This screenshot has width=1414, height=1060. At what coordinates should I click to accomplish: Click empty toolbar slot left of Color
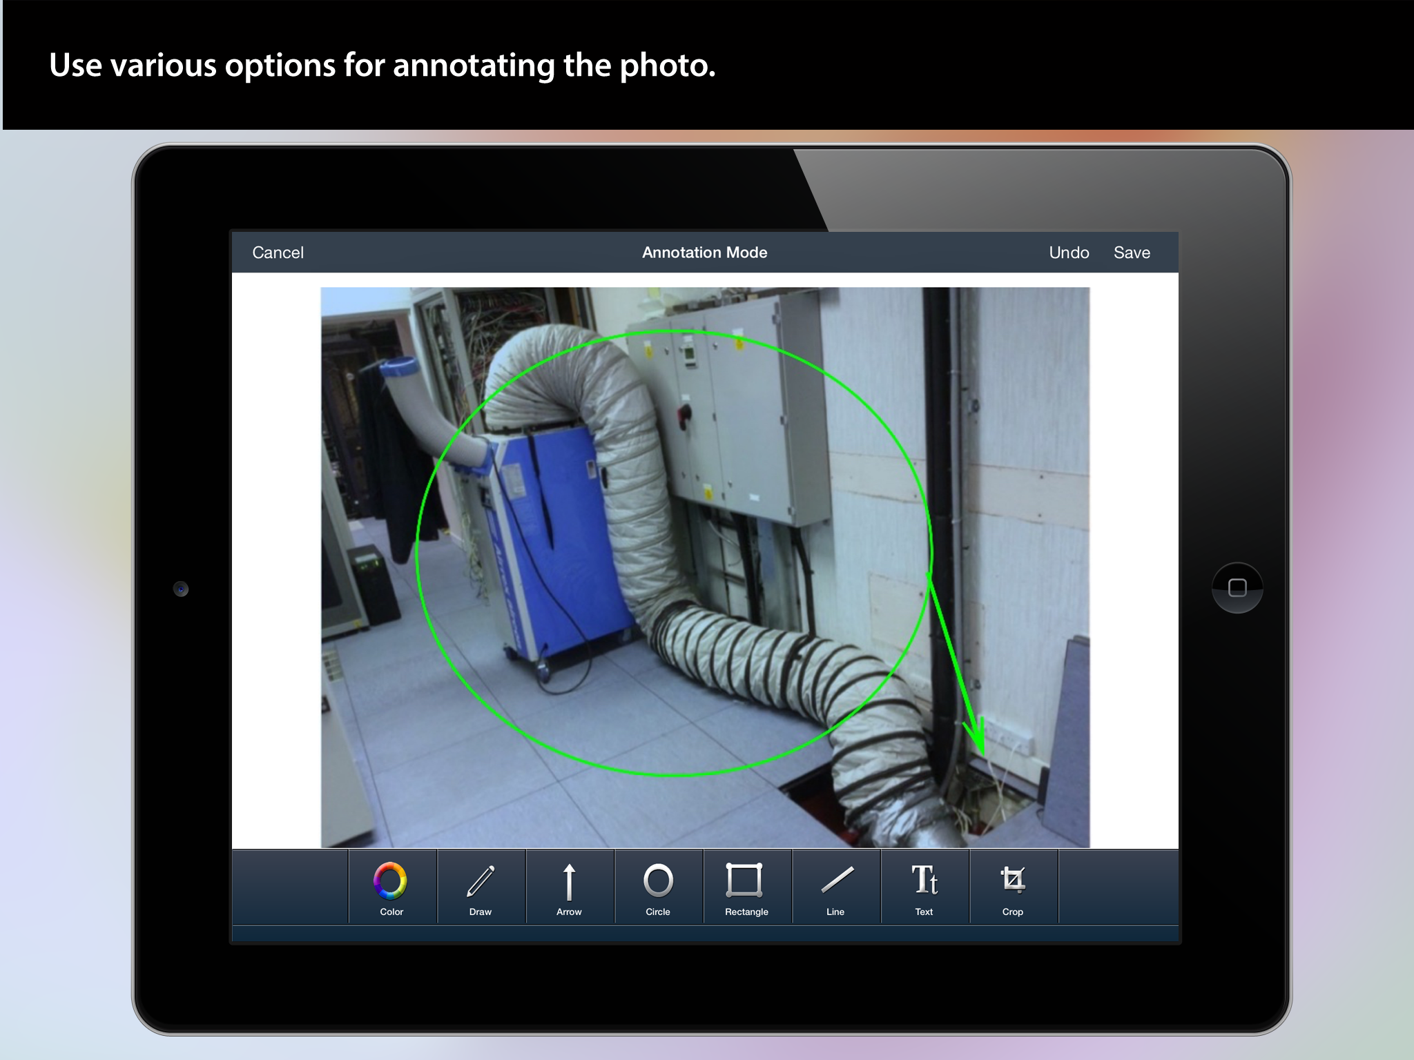point(290,887)
